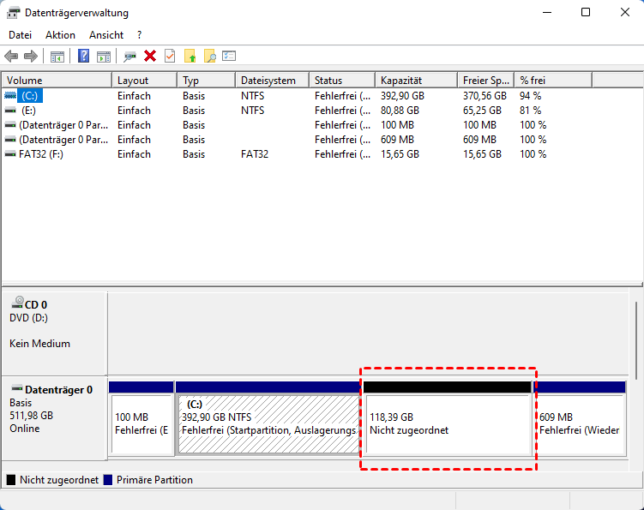Open the Datei menu
This screenshot has width=644, height=510.
(x=20, y=35)
